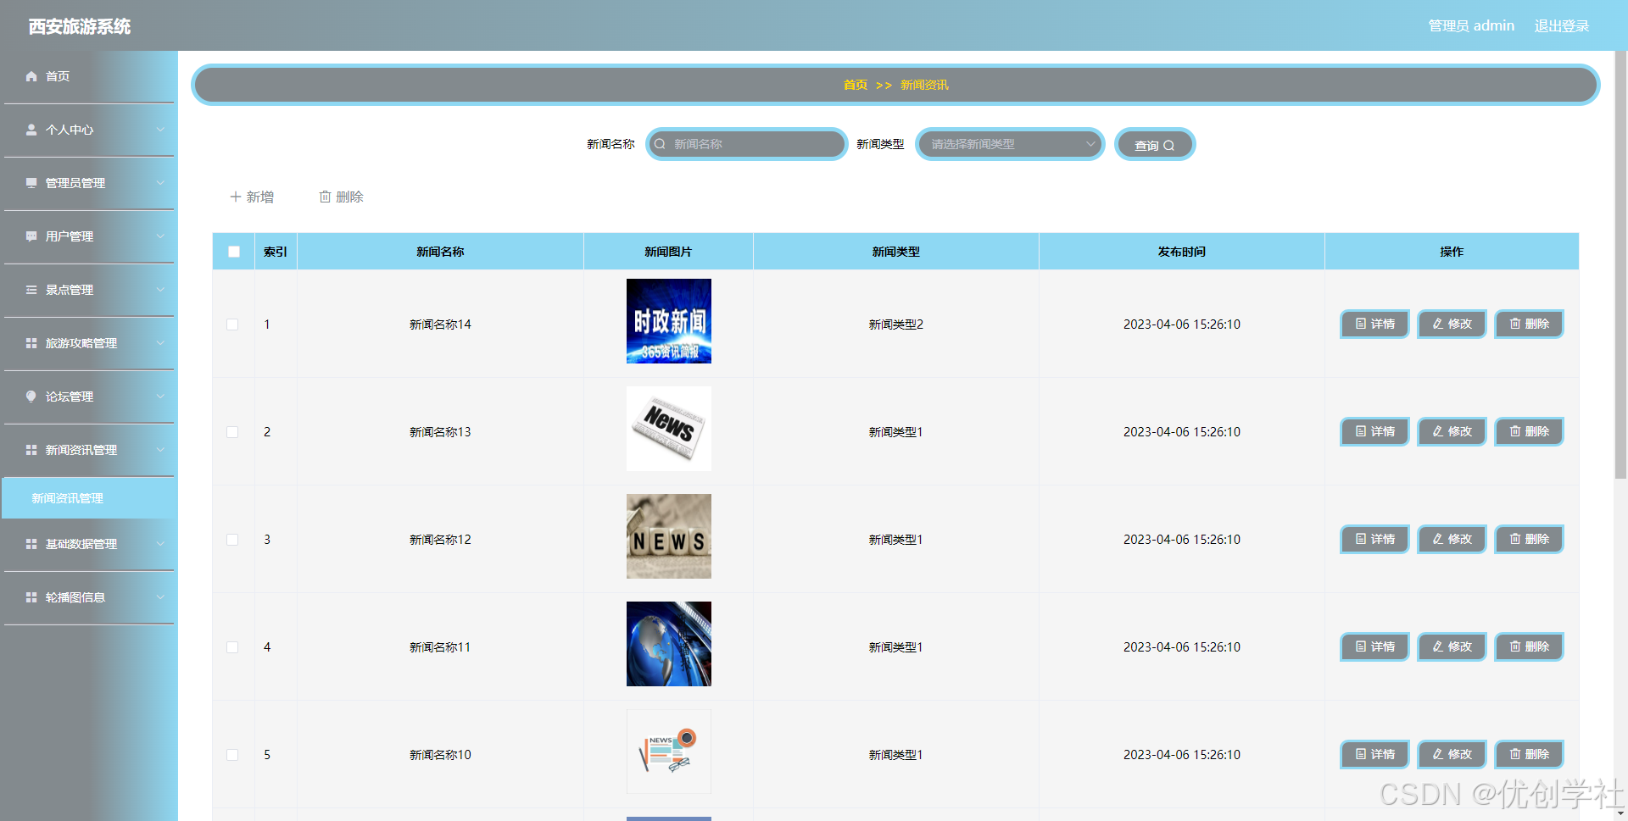Image resolution: width=1628 pixels, height=821 pixels.
Task: Click the list icon beside 景点管理
Action: (x=31, y=290)
